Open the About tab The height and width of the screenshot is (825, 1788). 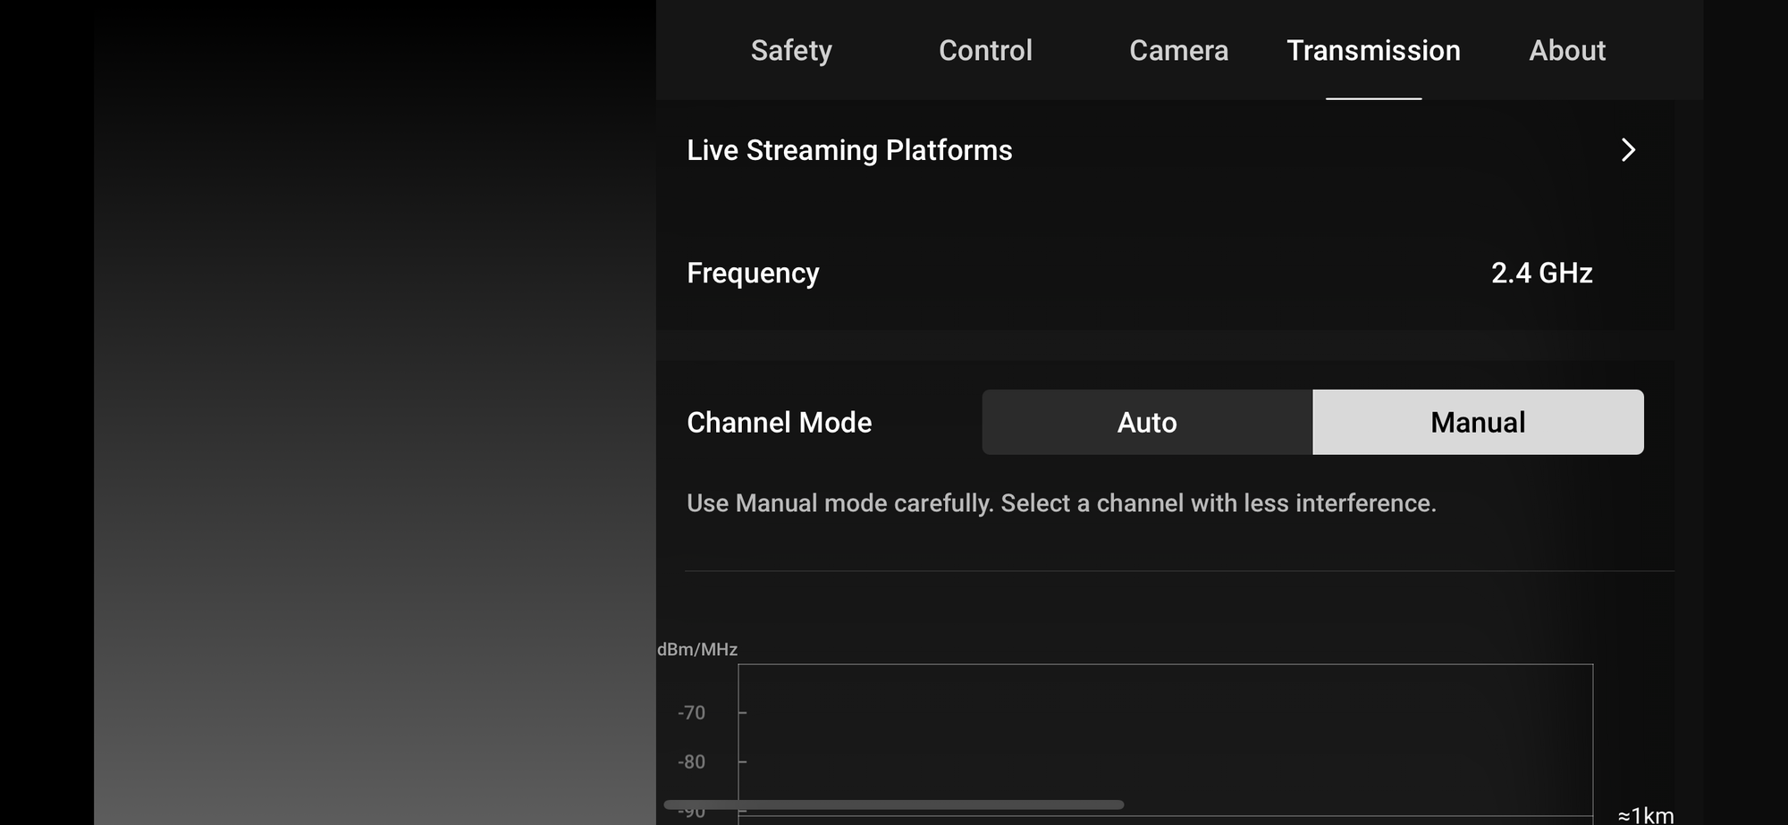tap(1567, 51)
